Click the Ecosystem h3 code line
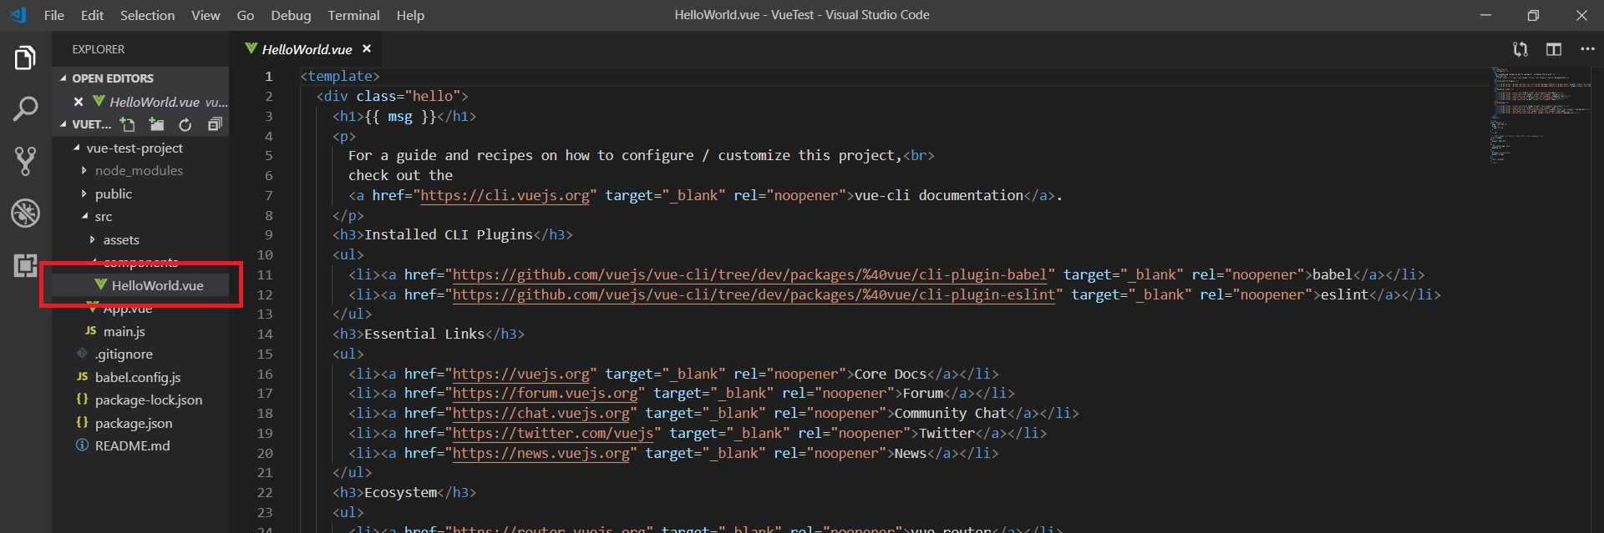 pos(404,492)
